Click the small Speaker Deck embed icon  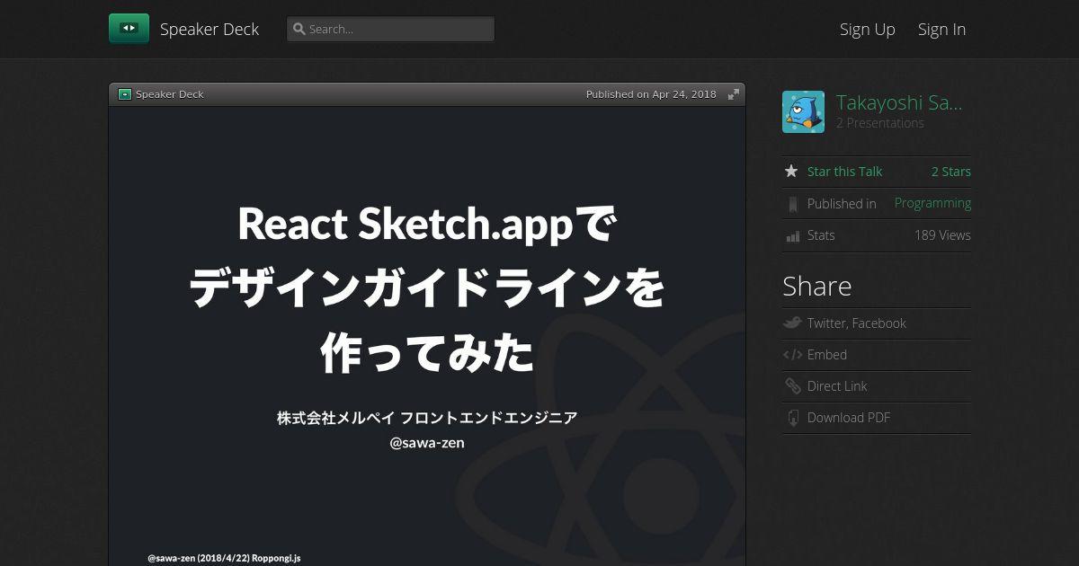click(x=125, y=94)
